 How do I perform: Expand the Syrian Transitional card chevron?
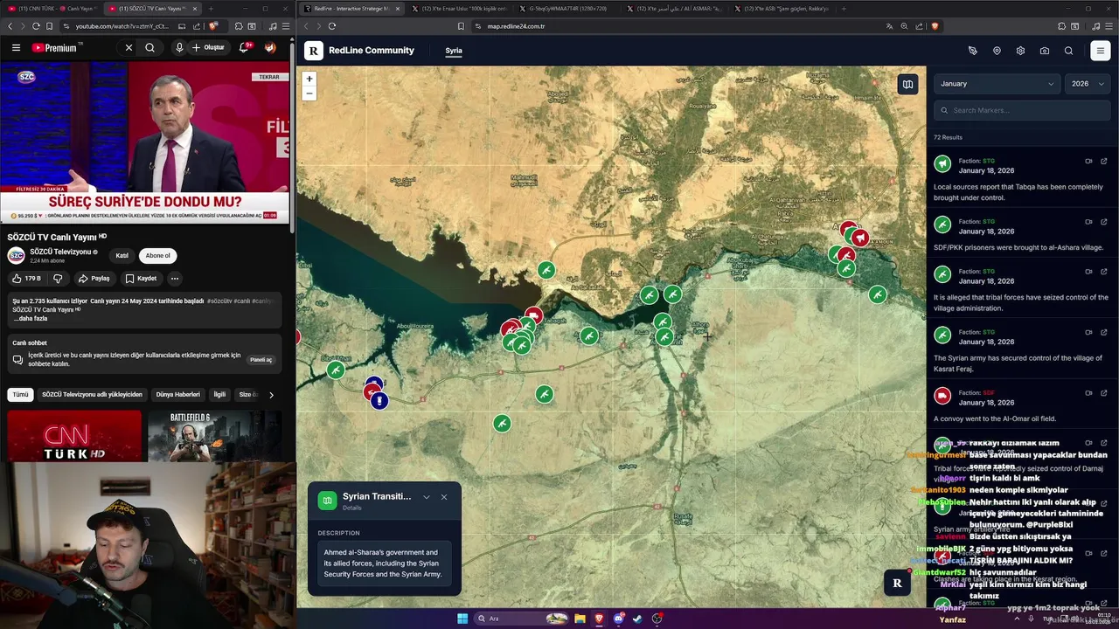click(426, 497)
